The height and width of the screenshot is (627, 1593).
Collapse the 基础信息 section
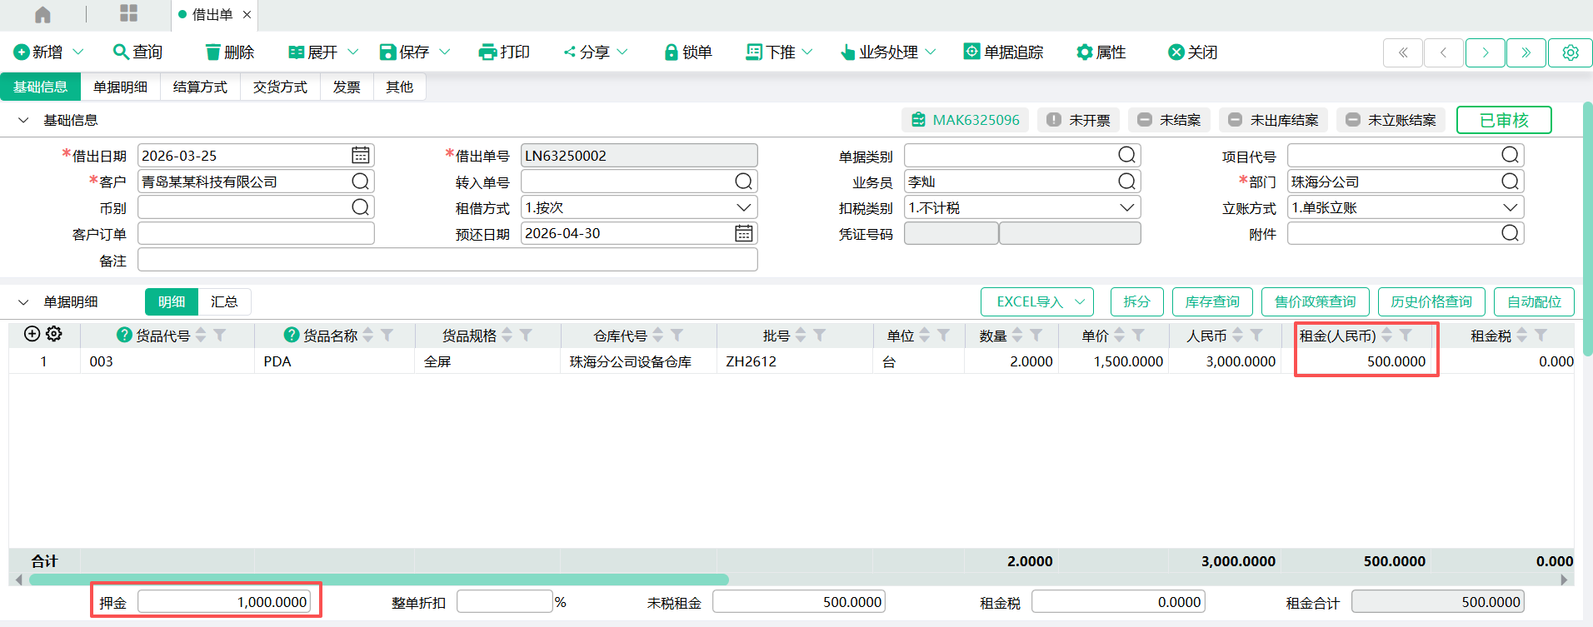pyautogui.click(x=23, y=121)
